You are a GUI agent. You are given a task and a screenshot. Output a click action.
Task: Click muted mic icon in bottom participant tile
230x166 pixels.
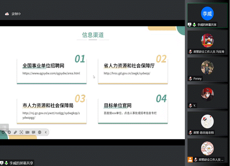pos(196,160)
